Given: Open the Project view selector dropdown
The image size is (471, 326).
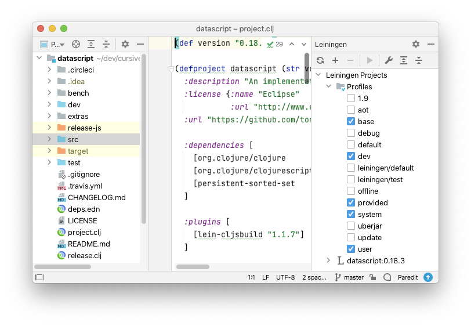Looking at the screenshot, I should coord(53,45).
